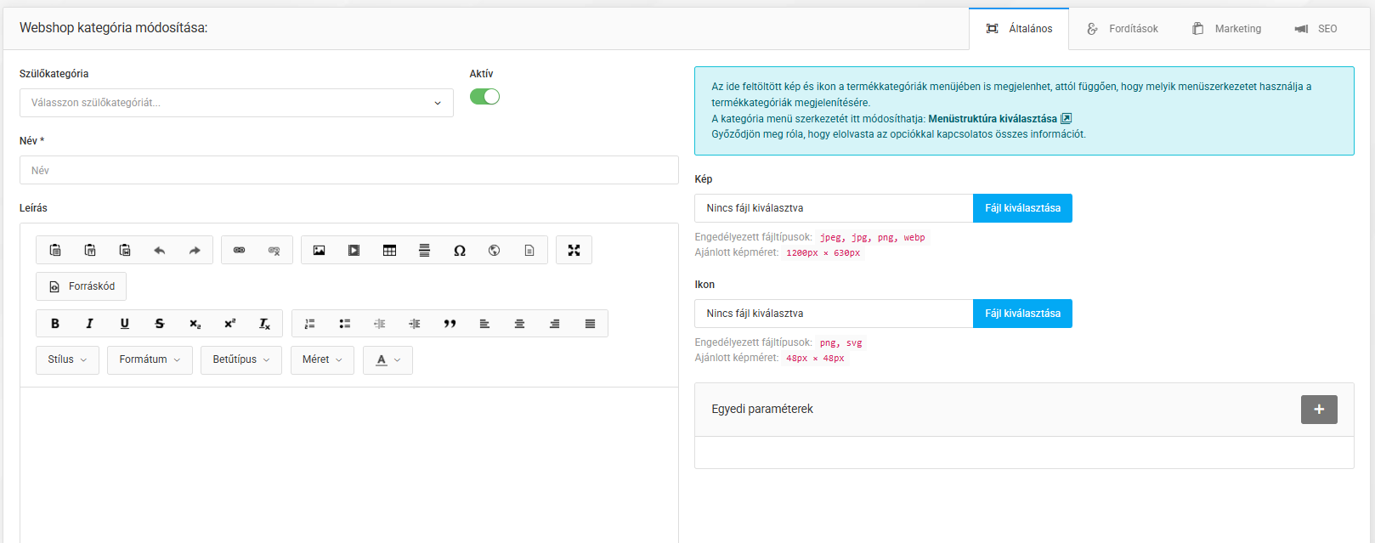1375x543 pixels.
Task: Apply superscript formatting
Action: [x=229, y=324]
